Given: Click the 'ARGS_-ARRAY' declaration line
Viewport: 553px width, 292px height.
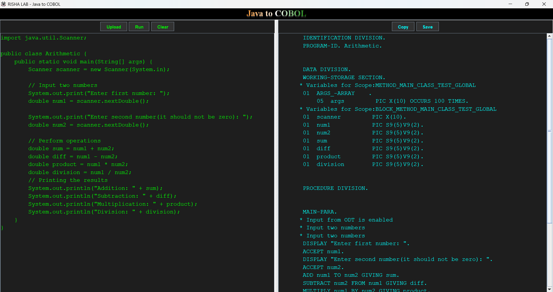Looking at the screenshot, I should tap(337, 93).
